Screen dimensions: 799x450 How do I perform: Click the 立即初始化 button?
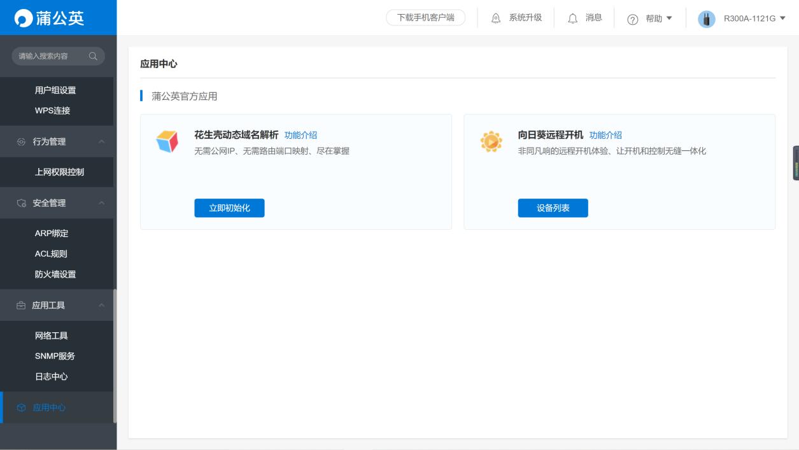pos(229,207)
